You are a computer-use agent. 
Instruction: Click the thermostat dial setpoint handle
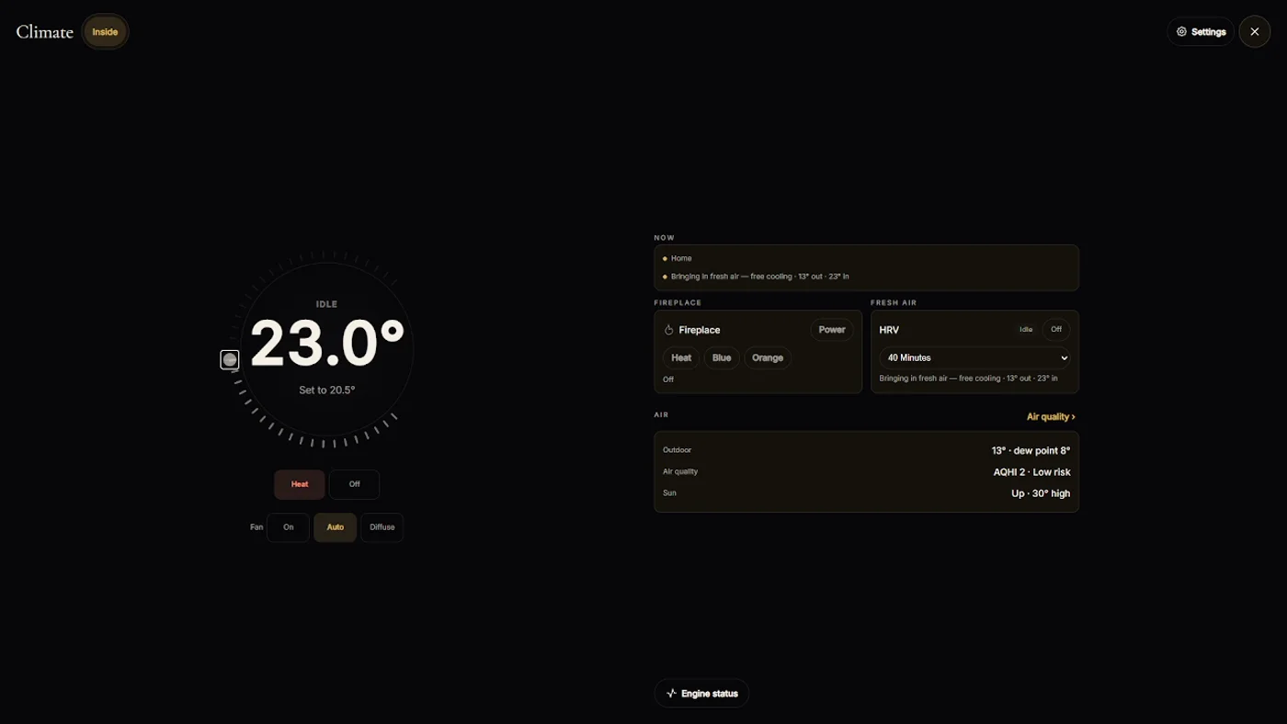point(230,359)
